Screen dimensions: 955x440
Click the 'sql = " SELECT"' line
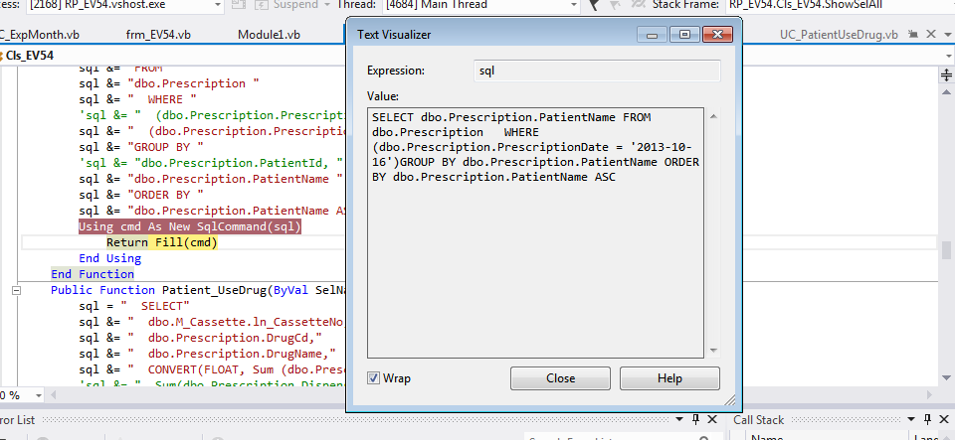(134, 306)
